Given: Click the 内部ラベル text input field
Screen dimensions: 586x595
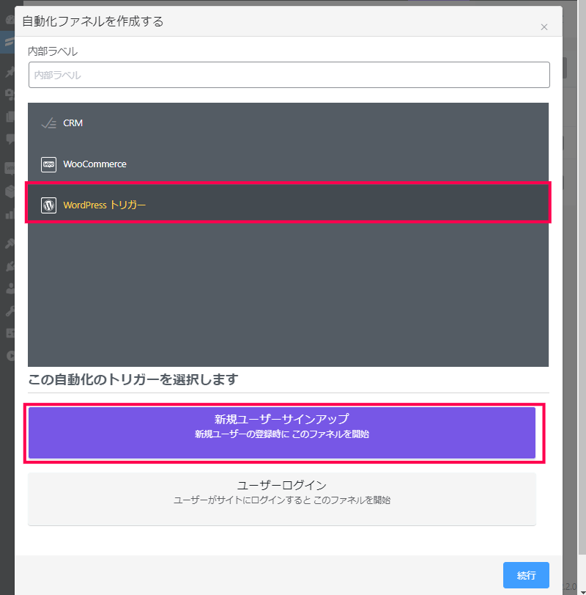Looking at the screenshot, I should click(x=289, y=75).
